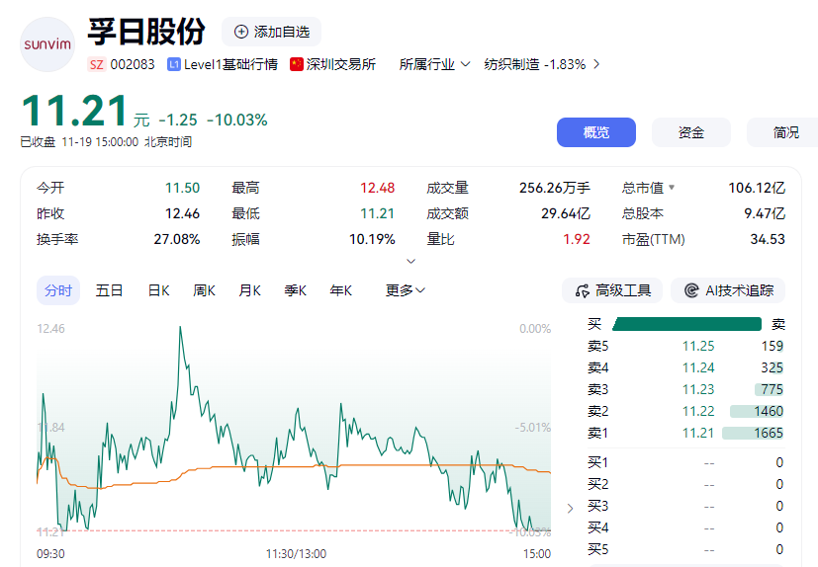Click 卖1 order row at 11.21
818x567 pixels.
[x=684, y=433]
